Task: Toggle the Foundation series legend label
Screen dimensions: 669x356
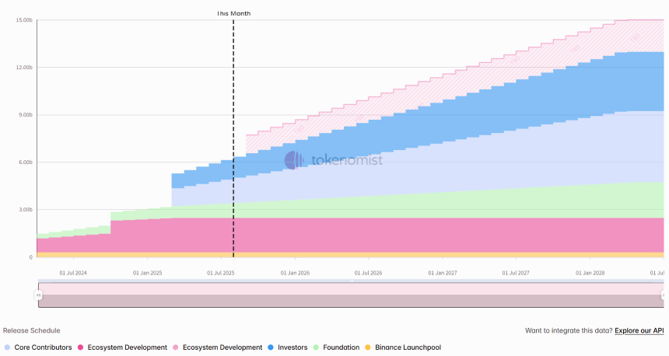Action: pyautogui.click(x=342, y=347)
